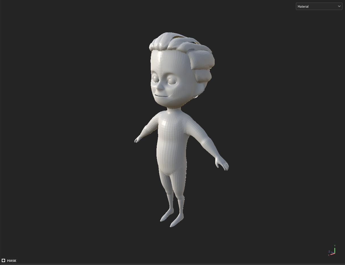The height and width of the screenshot is (265, 345).
Task: Click the blue Z axis on gizmo
Action: pos(331,252)
